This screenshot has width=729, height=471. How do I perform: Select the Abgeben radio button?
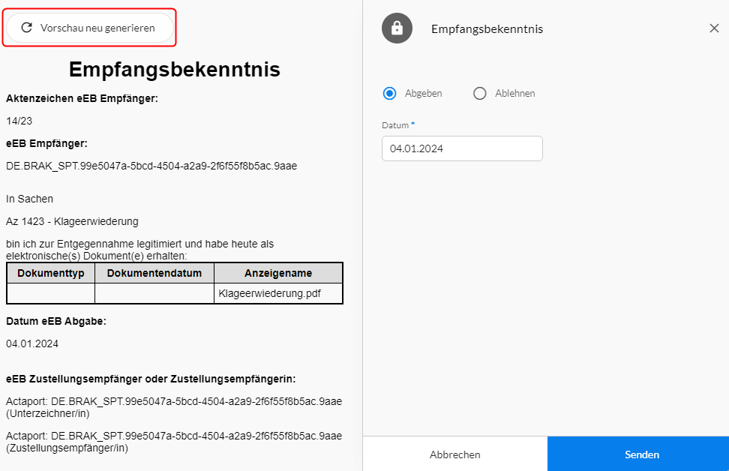(389, 94)
